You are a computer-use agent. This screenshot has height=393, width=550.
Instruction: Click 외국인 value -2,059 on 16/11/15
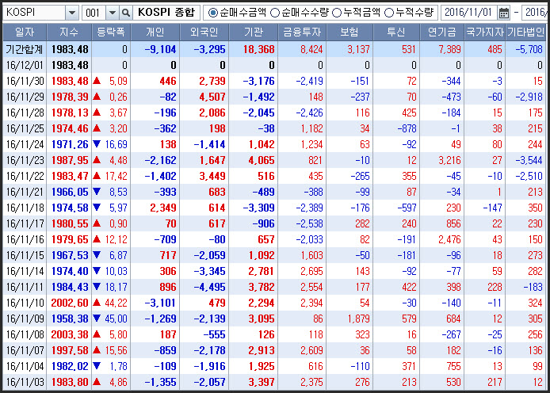tap(210, 255)
